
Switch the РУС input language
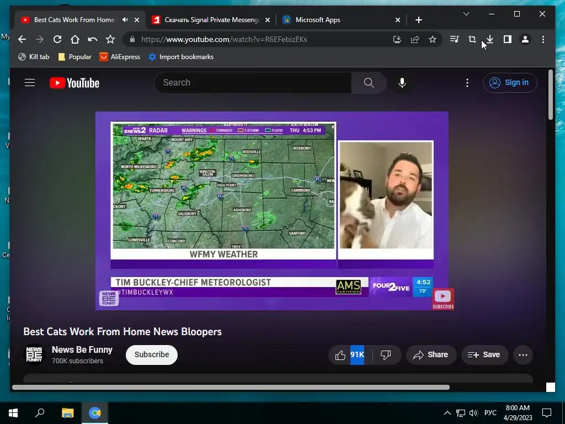coord(490,413)
